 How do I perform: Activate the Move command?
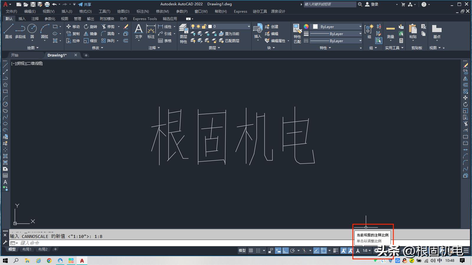pyautogui.click(x=73, y=26)
